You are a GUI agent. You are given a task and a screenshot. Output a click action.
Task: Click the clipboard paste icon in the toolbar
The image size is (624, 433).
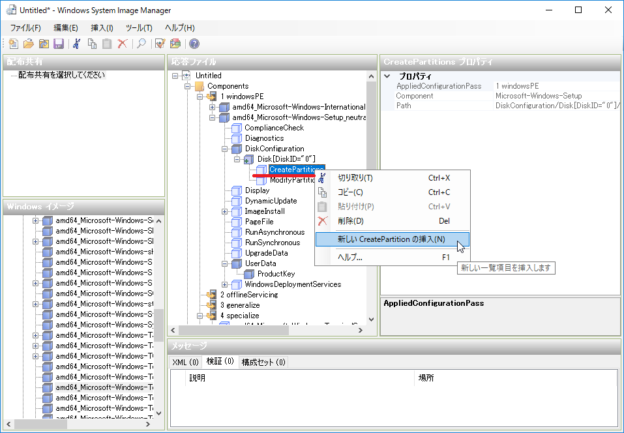(107, 44)
